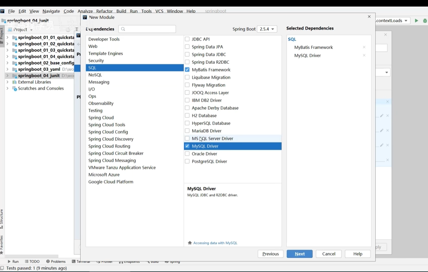Click the External Libraries icon

[14, 82]
